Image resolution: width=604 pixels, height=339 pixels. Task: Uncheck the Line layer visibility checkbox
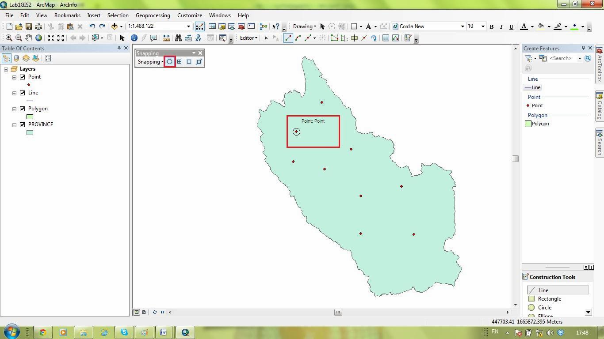(x=22, y=93)
